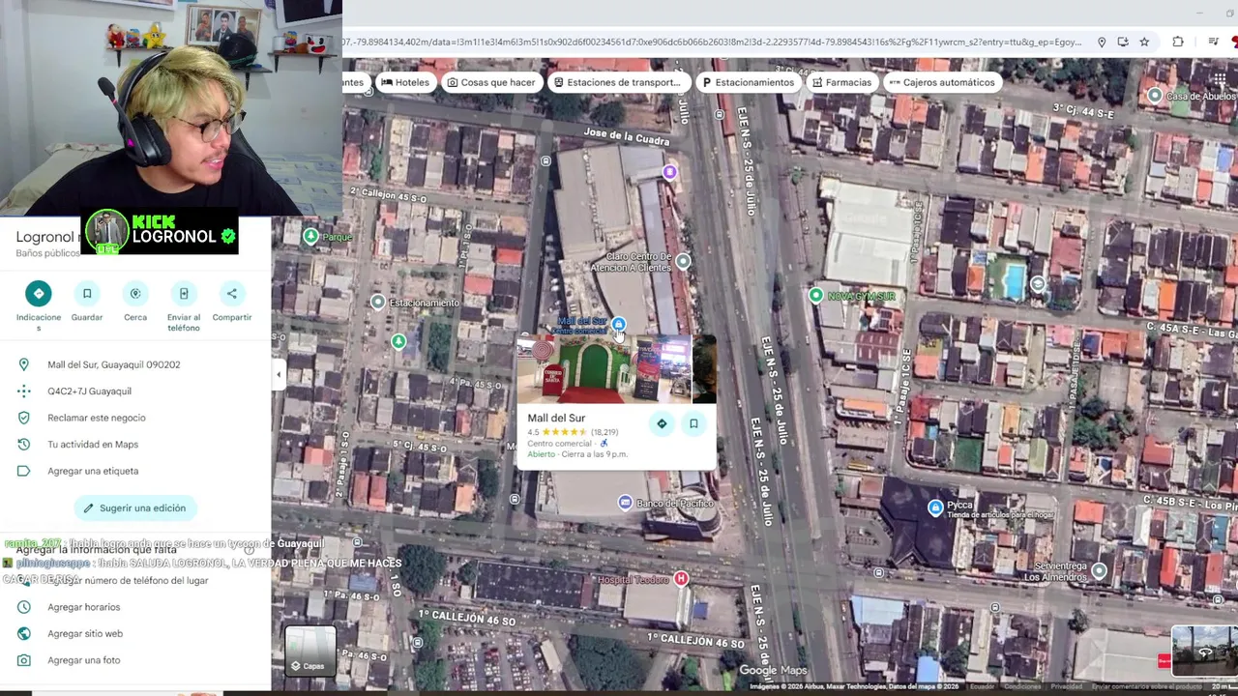The width and height of the screenshot is (1238, 696).
Task: Select the Cajeros automáticos chip
Action: (942, 82)
